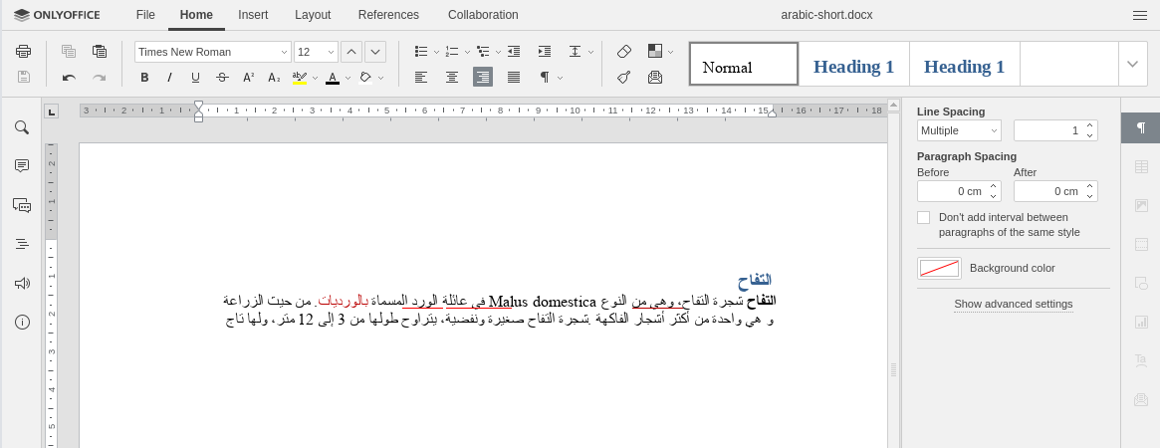Click the Copy icon
The height and width of the screenshot is (448, 1160).
pyautogui.click(x=69, y=52)
